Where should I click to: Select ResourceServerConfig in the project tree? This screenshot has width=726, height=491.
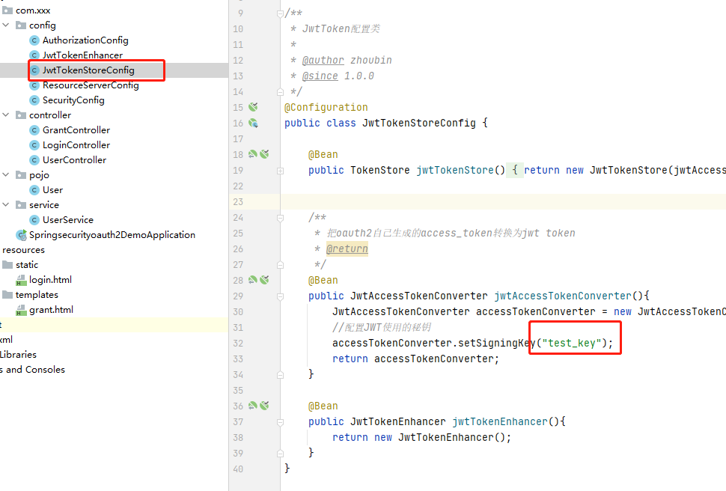coord(91,85)
